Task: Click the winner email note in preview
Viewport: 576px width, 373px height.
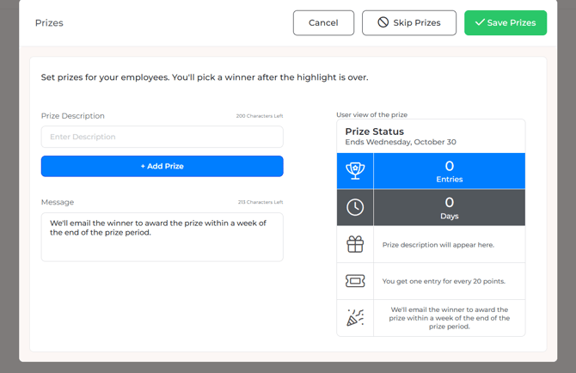Action: tap(449, 318)
